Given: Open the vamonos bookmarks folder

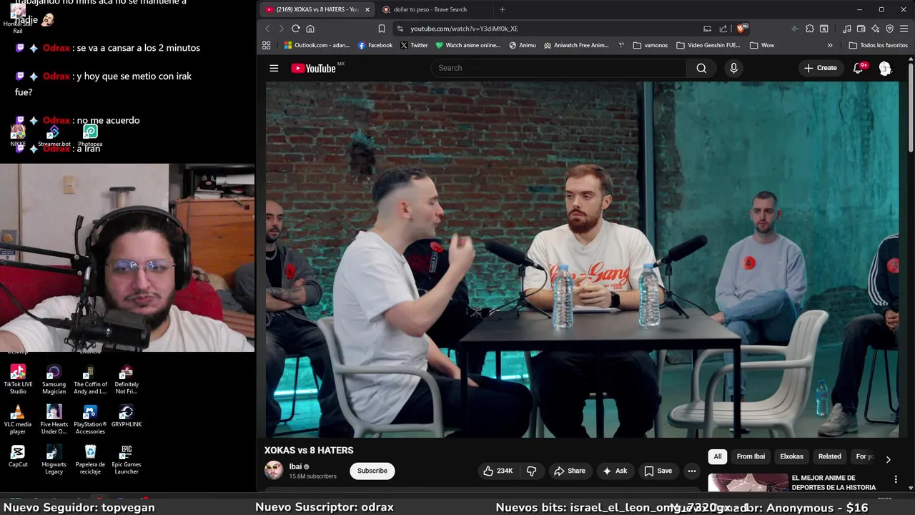Looking at the screenshot, I should point(650,45).
